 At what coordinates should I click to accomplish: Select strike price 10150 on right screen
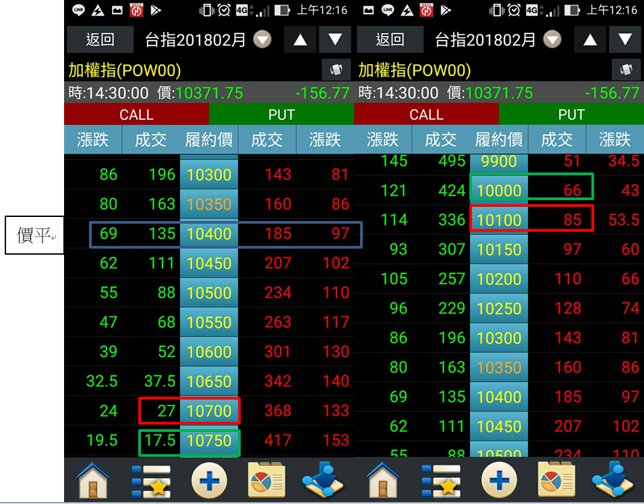click(499, 249)
